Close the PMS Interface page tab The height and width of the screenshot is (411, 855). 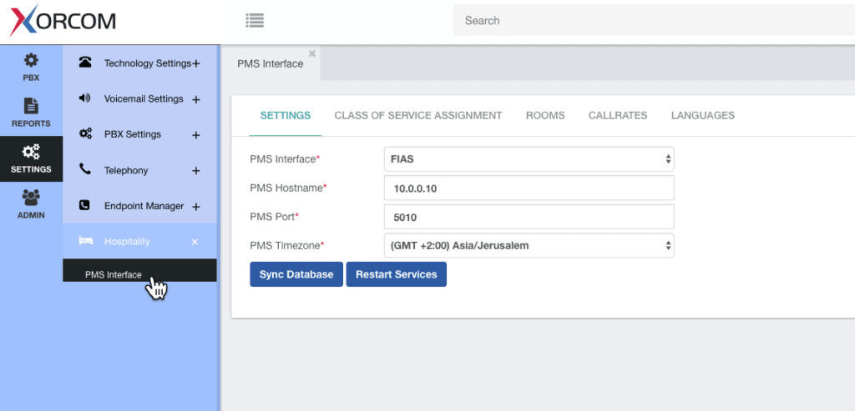(x=312, y=53)
